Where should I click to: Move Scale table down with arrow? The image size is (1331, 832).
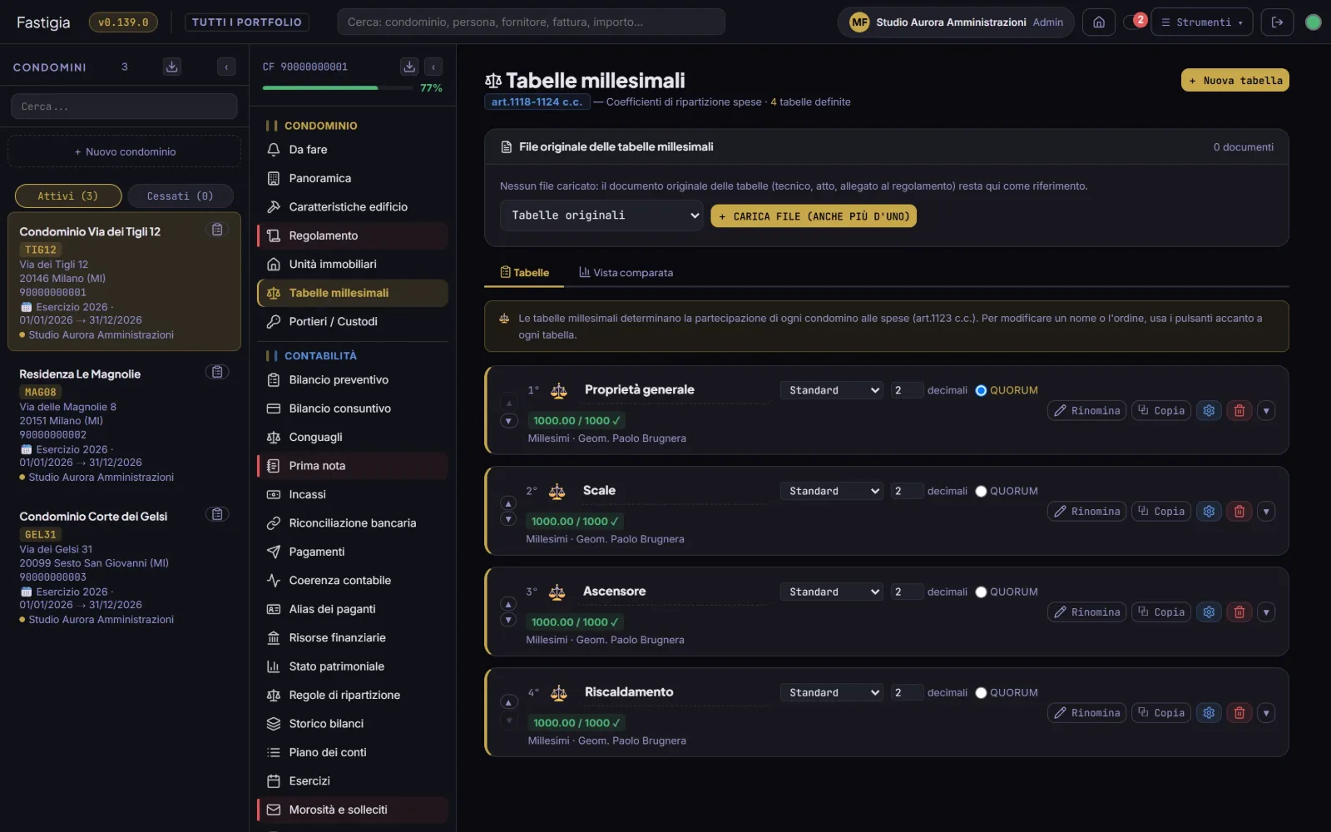pos(508,520)
